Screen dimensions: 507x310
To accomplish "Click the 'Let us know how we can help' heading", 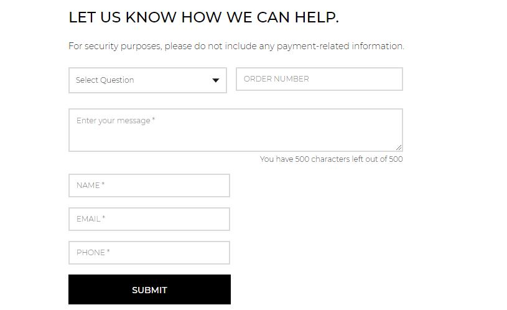I will [x=203, y=17].
